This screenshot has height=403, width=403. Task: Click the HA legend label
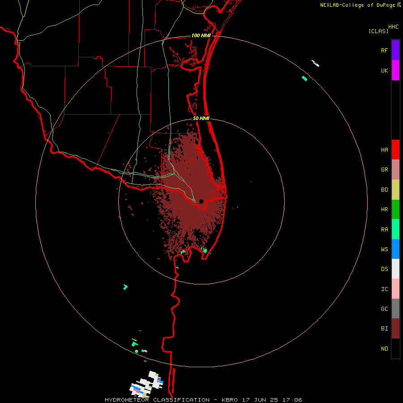pyautogui.click(x=384, y=150)
